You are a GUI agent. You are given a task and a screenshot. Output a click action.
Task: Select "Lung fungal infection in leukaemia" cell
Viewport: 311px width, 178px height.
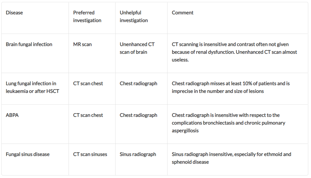pos(32,87)
